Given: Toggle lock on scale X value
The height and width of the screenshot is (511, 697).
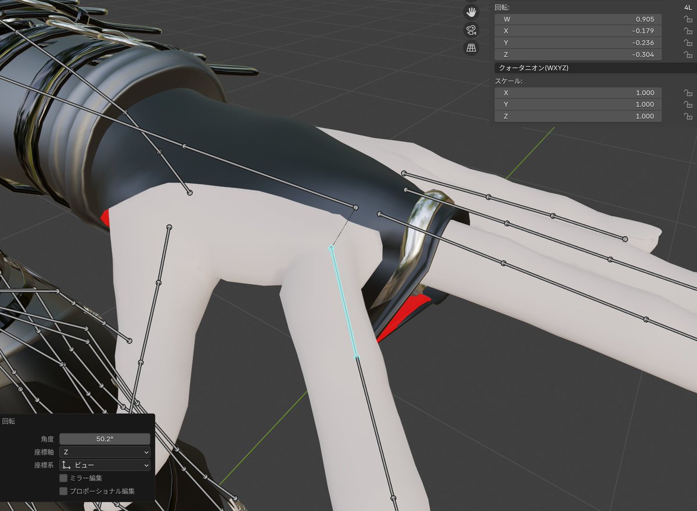Looking at the screenshot, I should click(688, 93).
